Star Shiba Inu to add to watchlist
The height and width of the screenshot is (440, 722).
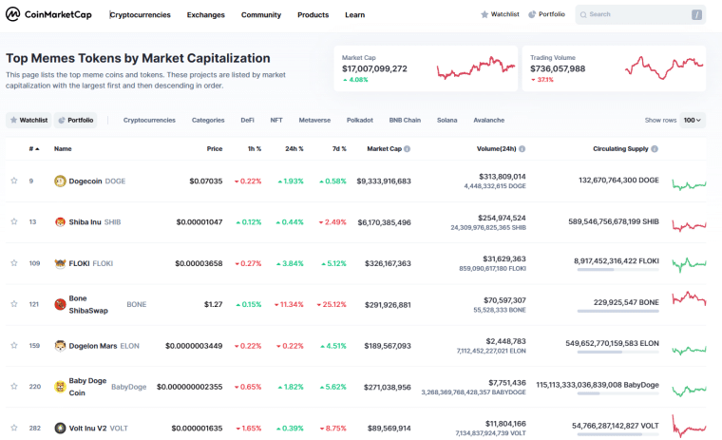[14, 221]
